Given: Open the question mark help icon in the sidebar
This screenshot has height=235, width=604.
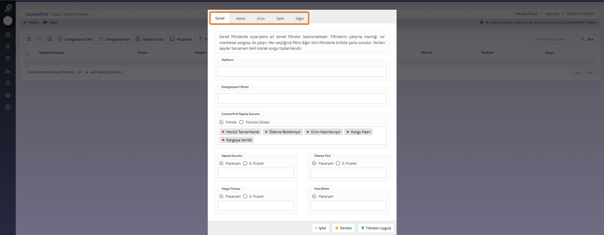Looking at the screenshot, I should 8,83.
